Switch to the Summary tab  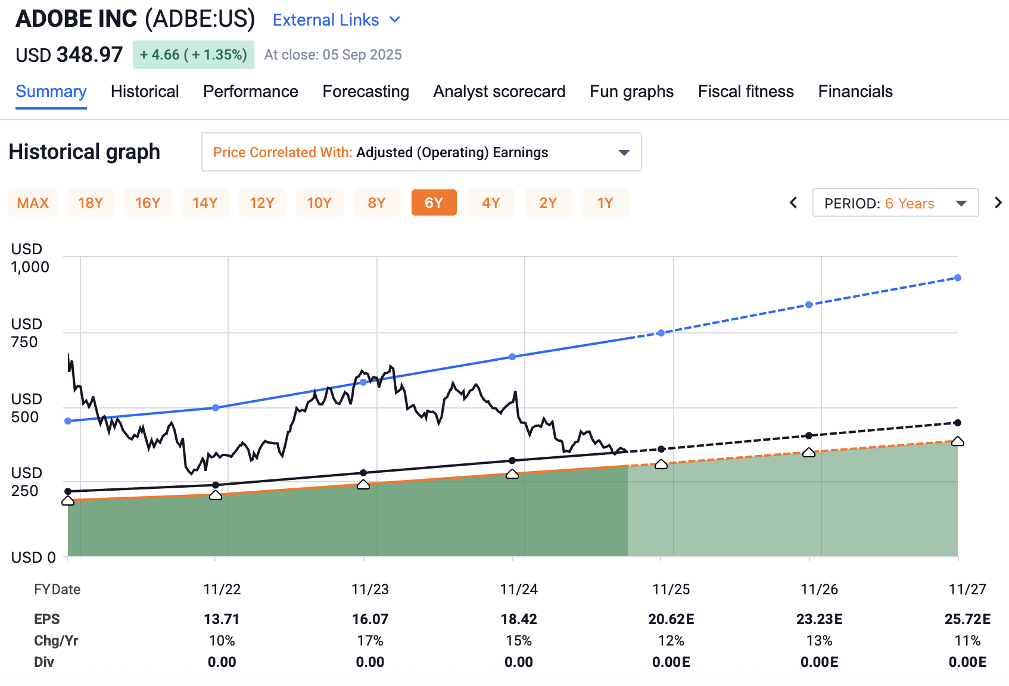[51, 92]
